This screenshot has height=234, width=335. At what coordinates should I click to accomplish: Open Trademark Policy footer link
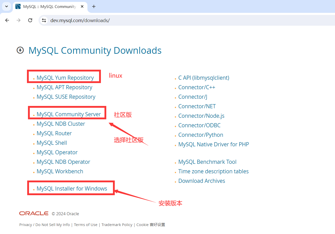pyautogui.click(x=117, y=224)
